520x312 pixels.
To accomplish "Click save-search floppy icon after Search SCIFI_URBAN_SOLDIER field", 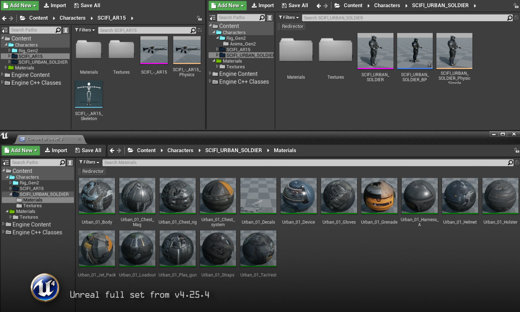I will pos(516,18).
